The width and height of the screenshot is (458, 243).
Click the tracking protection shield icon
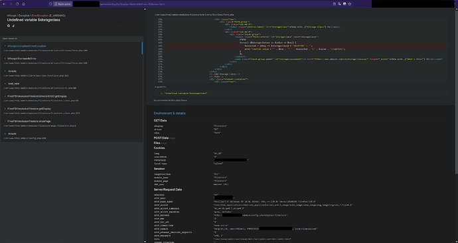pyautogui.click(x=50, y=4)
